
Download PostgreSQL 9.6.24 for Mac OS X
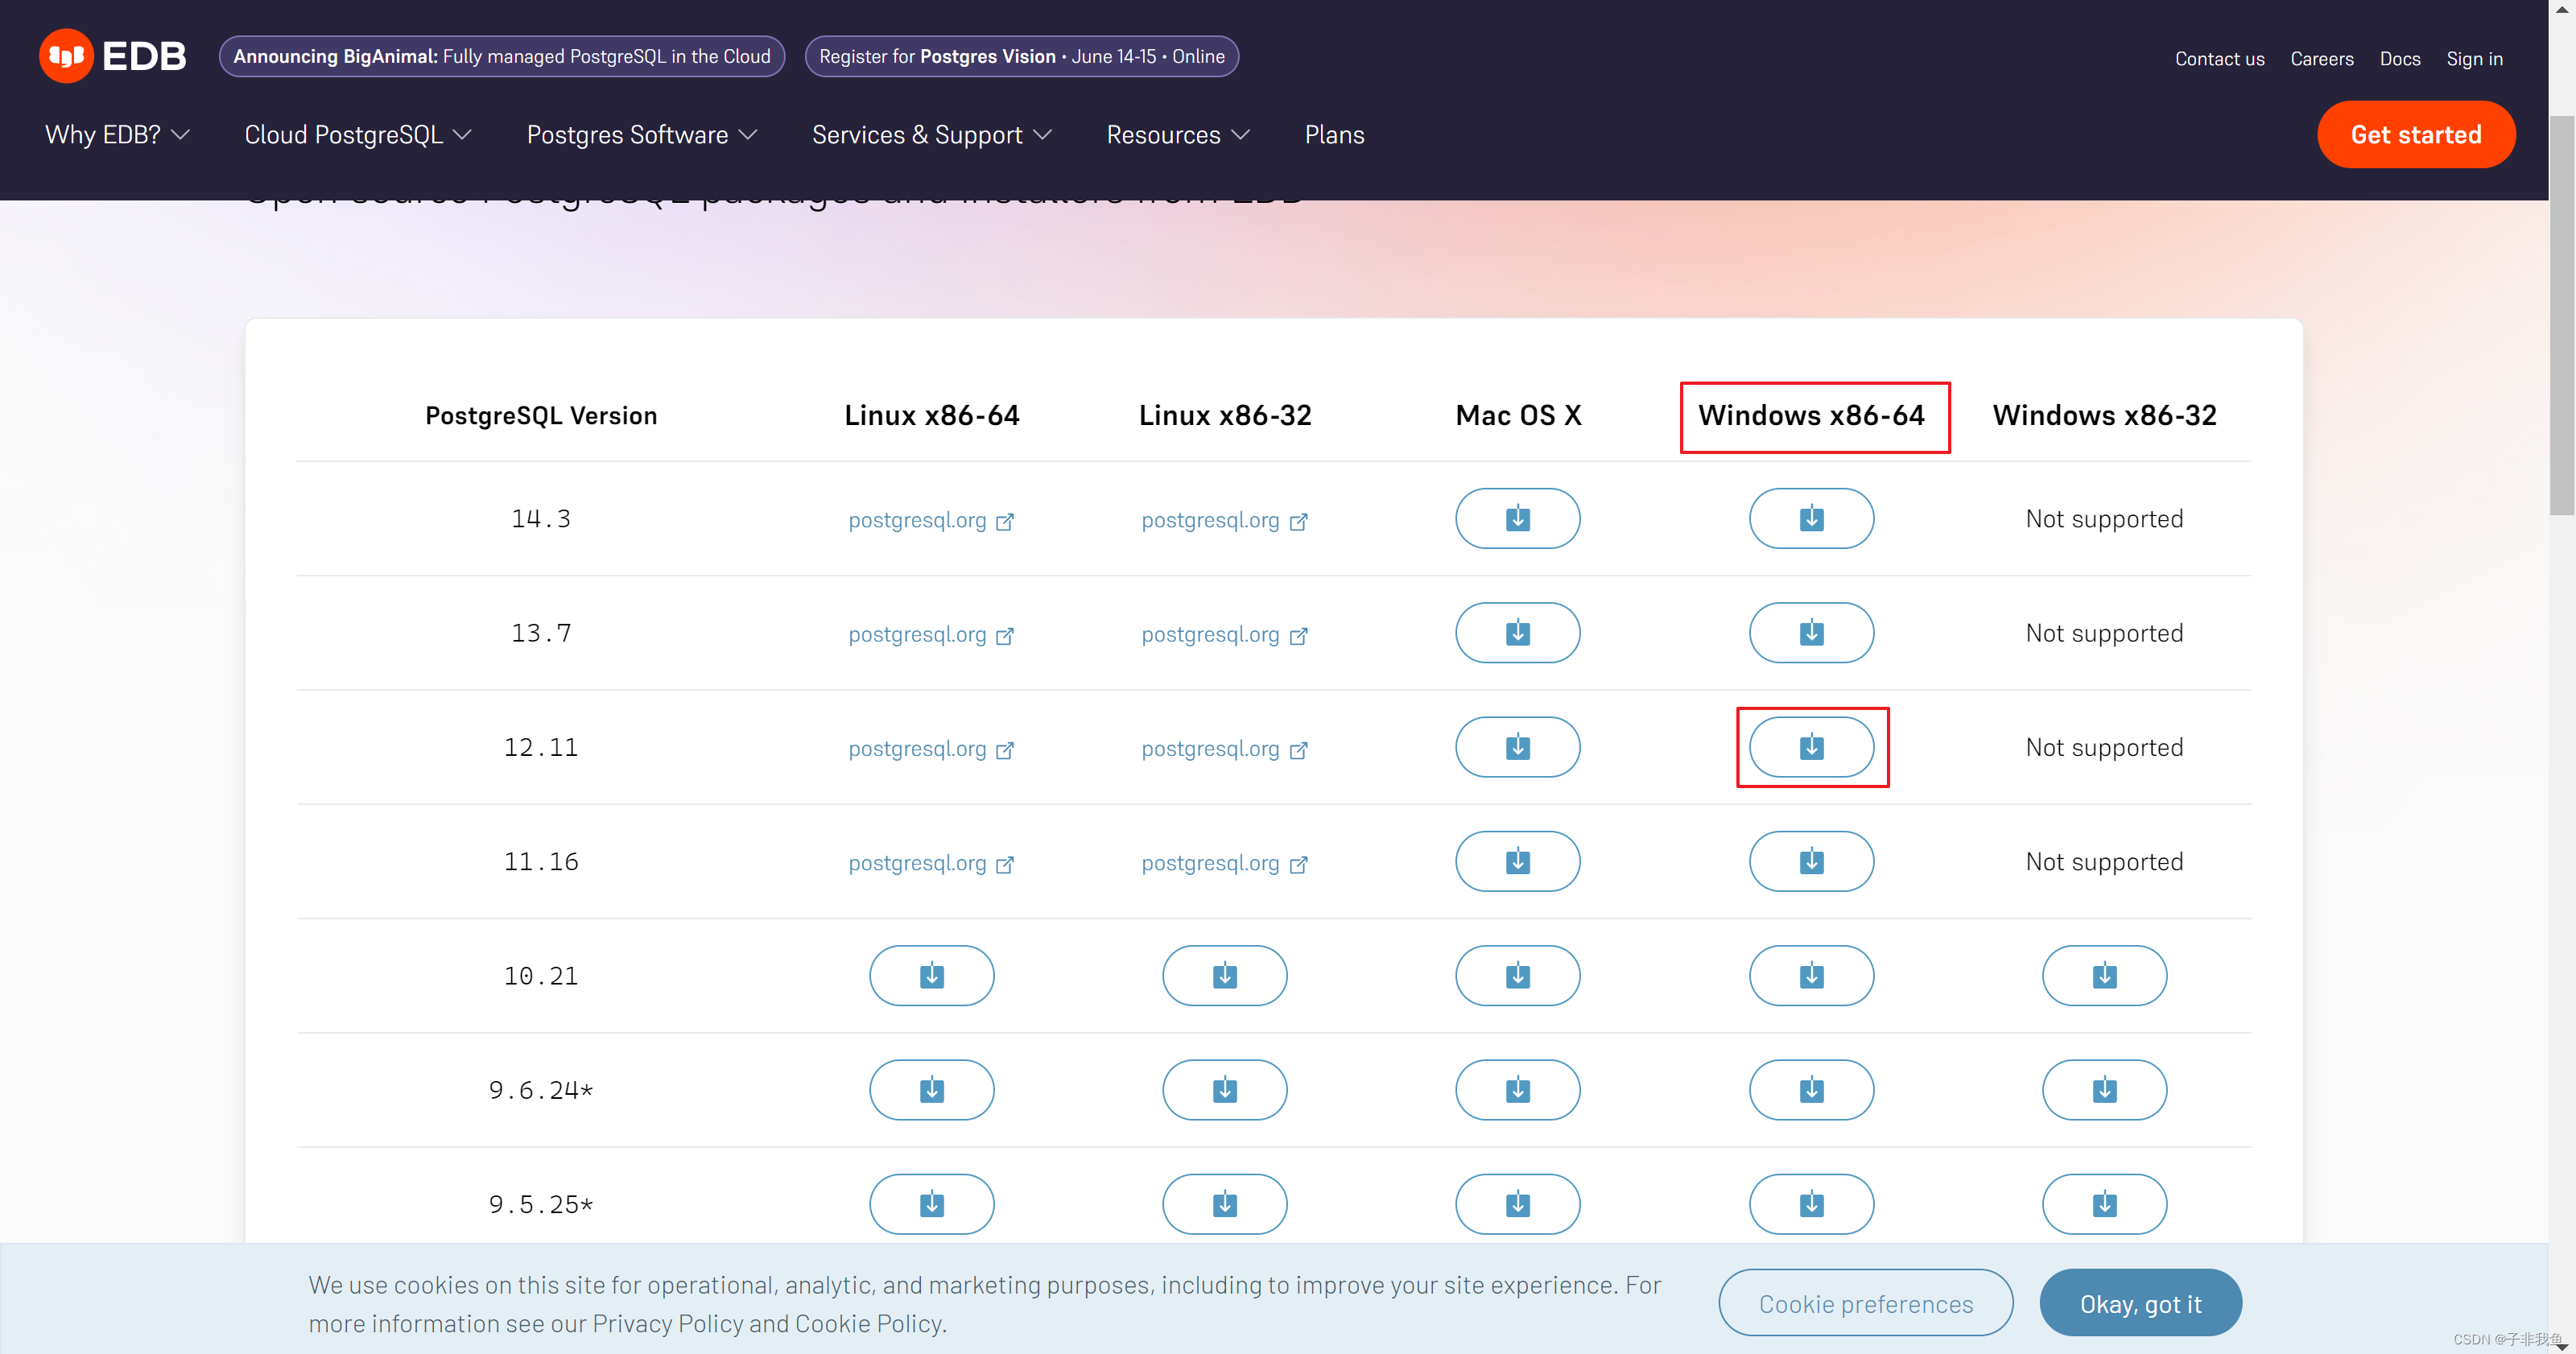(1517, 1089)
